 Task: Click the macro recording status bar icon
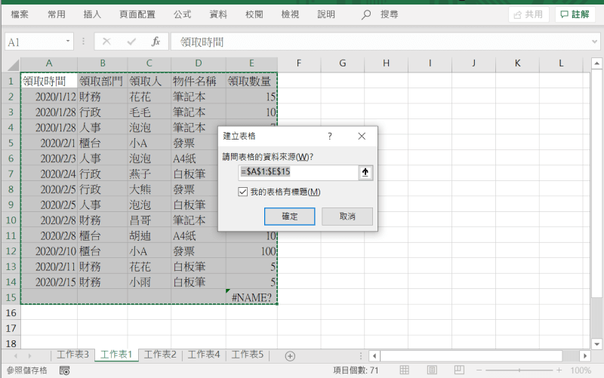click(x=64, y=370)
